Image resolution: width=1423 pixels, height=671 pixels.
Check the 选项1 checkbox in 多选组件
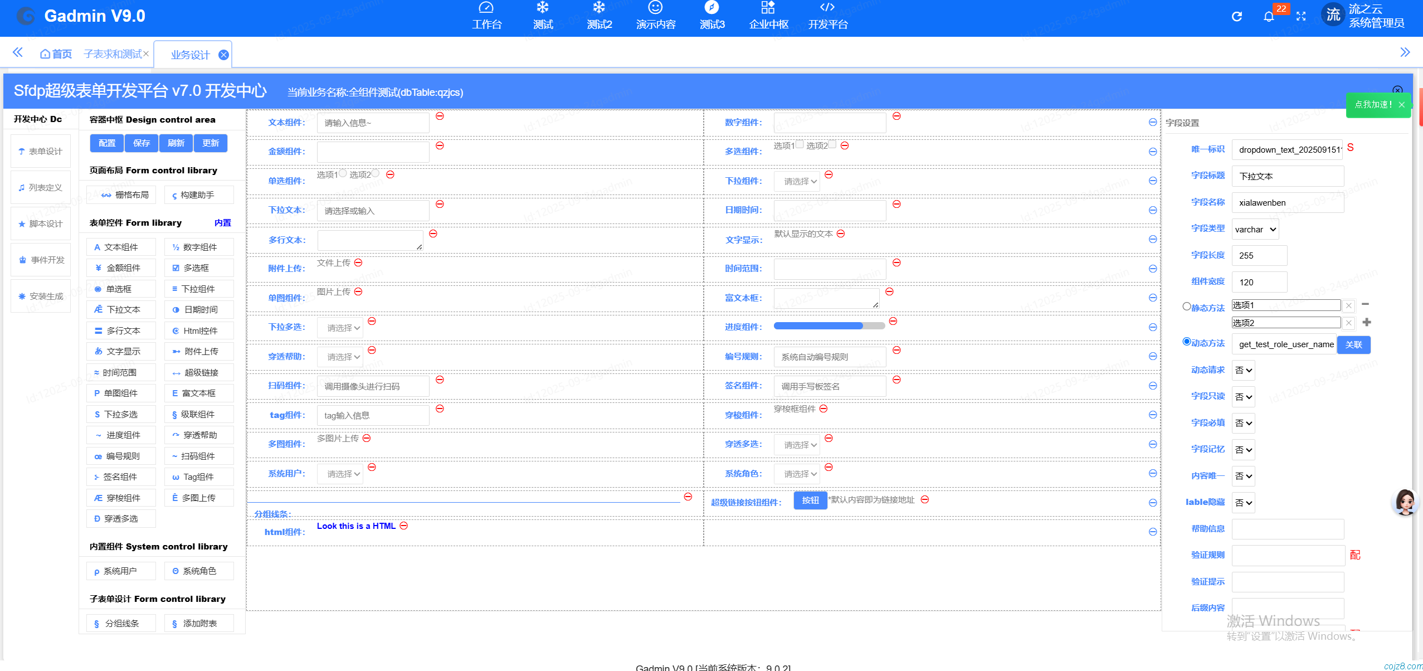(800, 144)
